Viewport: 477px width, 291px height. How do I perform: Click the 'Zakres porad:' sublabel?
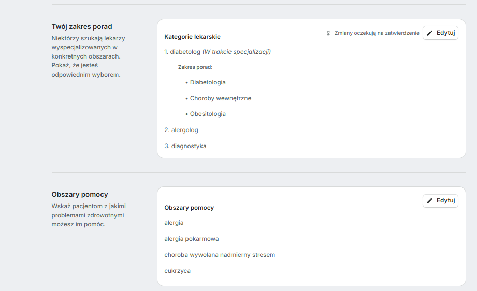click(x=195, y=67)
